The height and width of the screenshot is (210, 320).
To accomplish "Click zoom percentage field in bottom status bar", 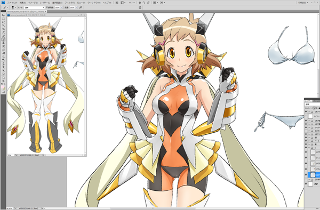I will point(9,208).
